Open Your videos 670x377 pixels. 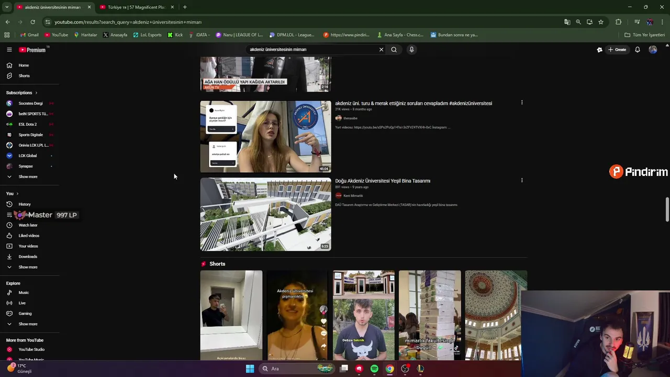point(29,246)
